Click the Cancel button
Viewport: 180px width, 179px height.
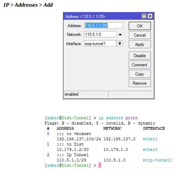[140, 35]
